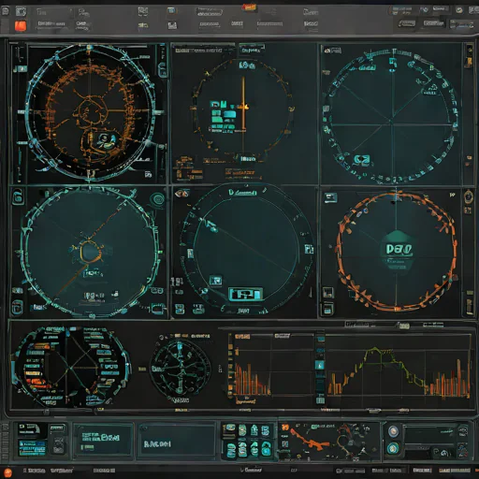Screen dimensions: 479x479
Task: Click the round icon near toolbar's top-right corner
Action: 459,10
